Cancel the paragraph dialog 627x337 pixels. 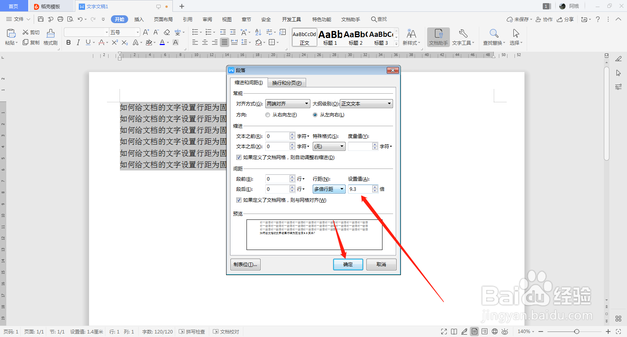point(381,265)
